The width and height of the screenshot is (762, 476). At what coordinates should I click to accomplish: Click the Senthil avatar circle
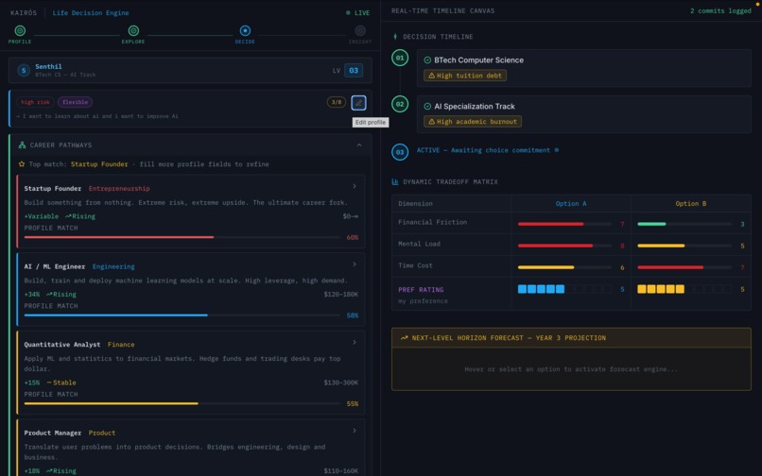(24, 71)
